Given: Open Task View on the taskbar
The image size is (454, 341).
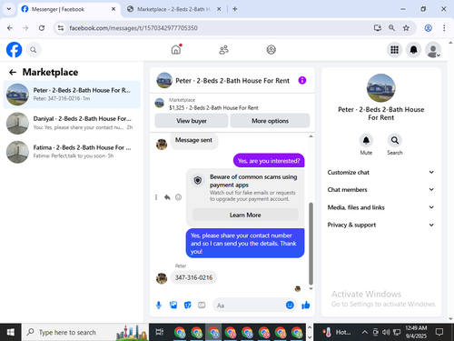Looking at the screenshot, I should (x=159, y=332).
